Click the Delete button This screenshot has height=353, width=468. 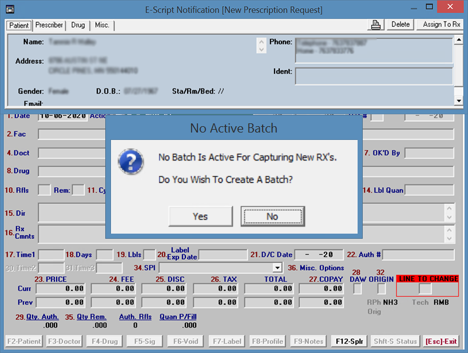tap(400, 25)
